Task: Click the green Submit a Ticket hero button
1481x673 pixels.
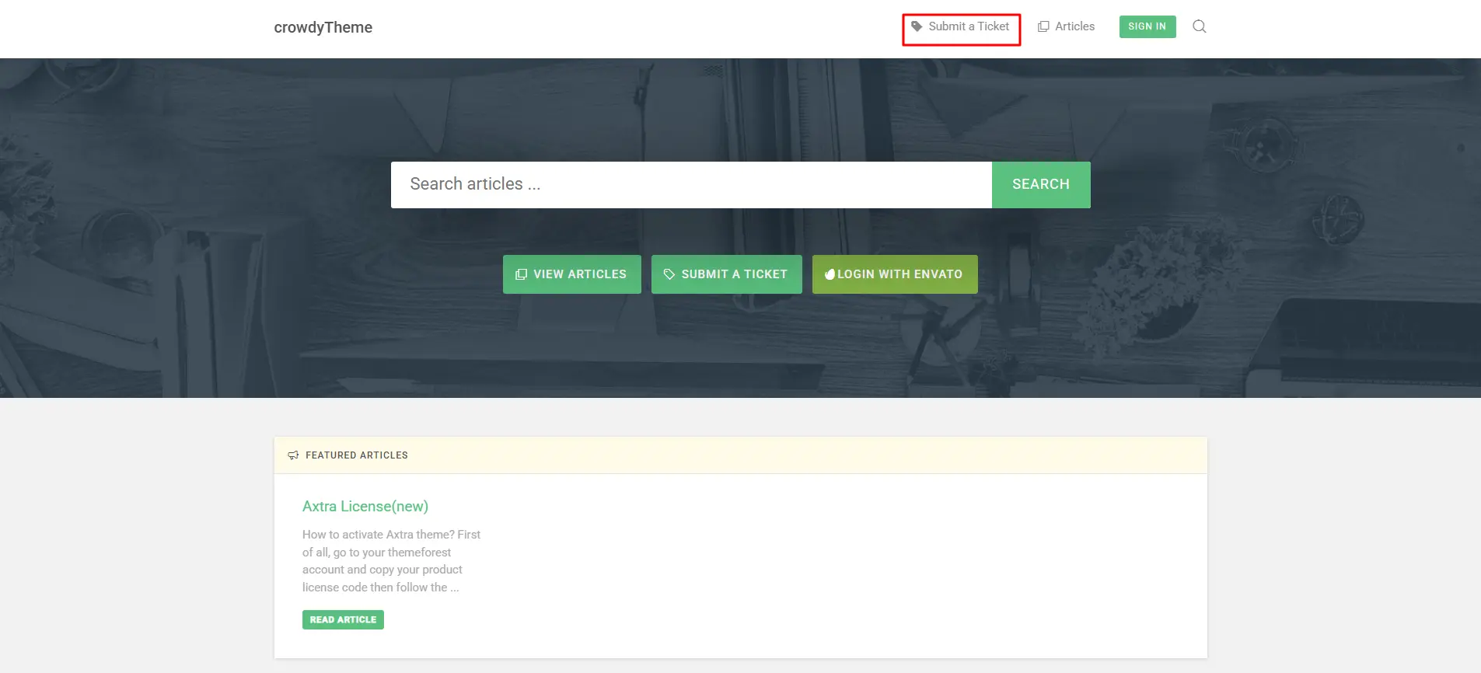Action: tap(727, 274)
